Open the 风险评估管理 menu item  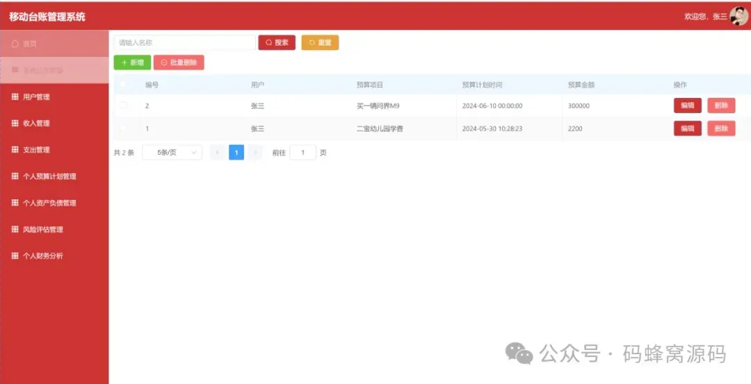(x=54, y=230)
